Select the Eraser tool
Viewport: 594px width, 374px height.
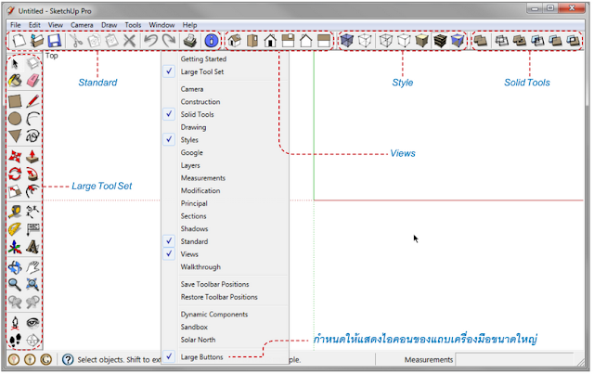coord(33,81)
